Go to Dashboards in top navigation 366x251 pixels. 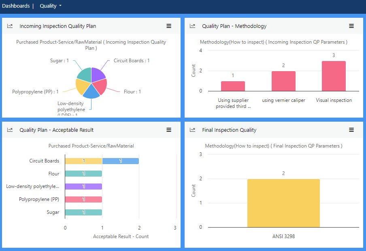pos(16,6)
